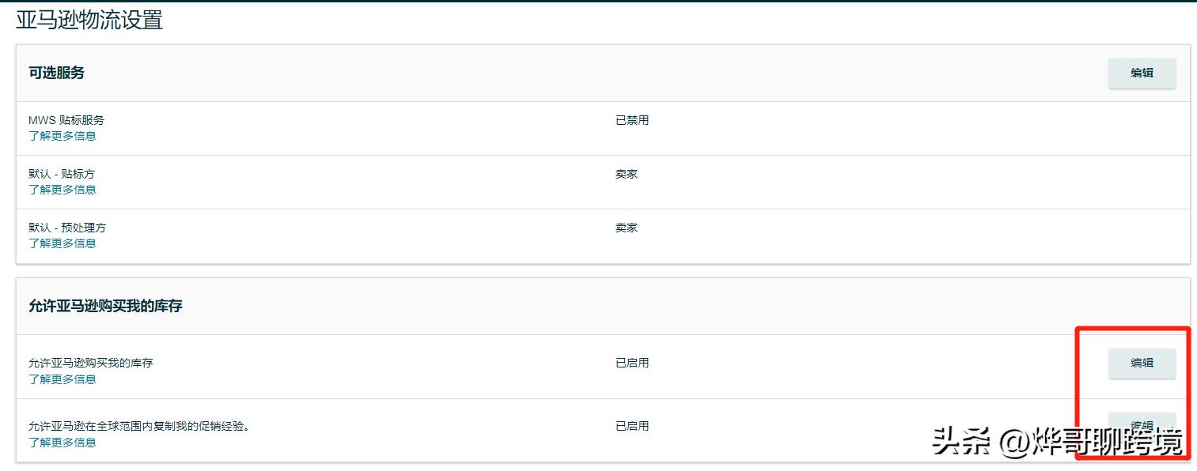Open 了解更多信息 under MWS 贴标服务
This screenshot has height=471, width=1197.
(x=63, y=136)
